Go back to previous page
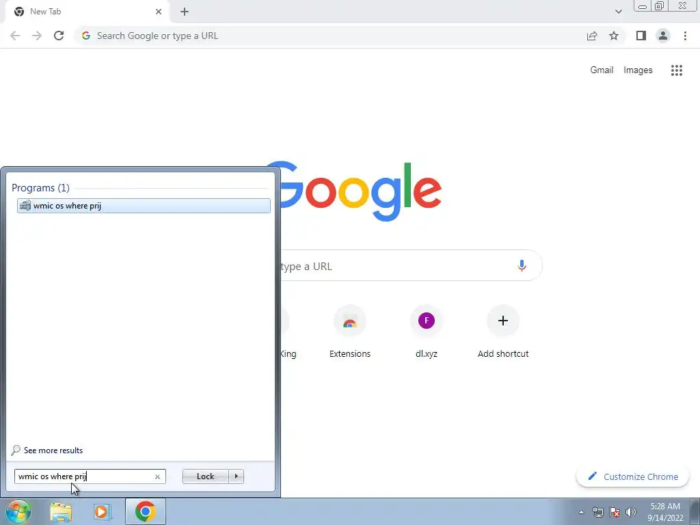 [15, 36]
